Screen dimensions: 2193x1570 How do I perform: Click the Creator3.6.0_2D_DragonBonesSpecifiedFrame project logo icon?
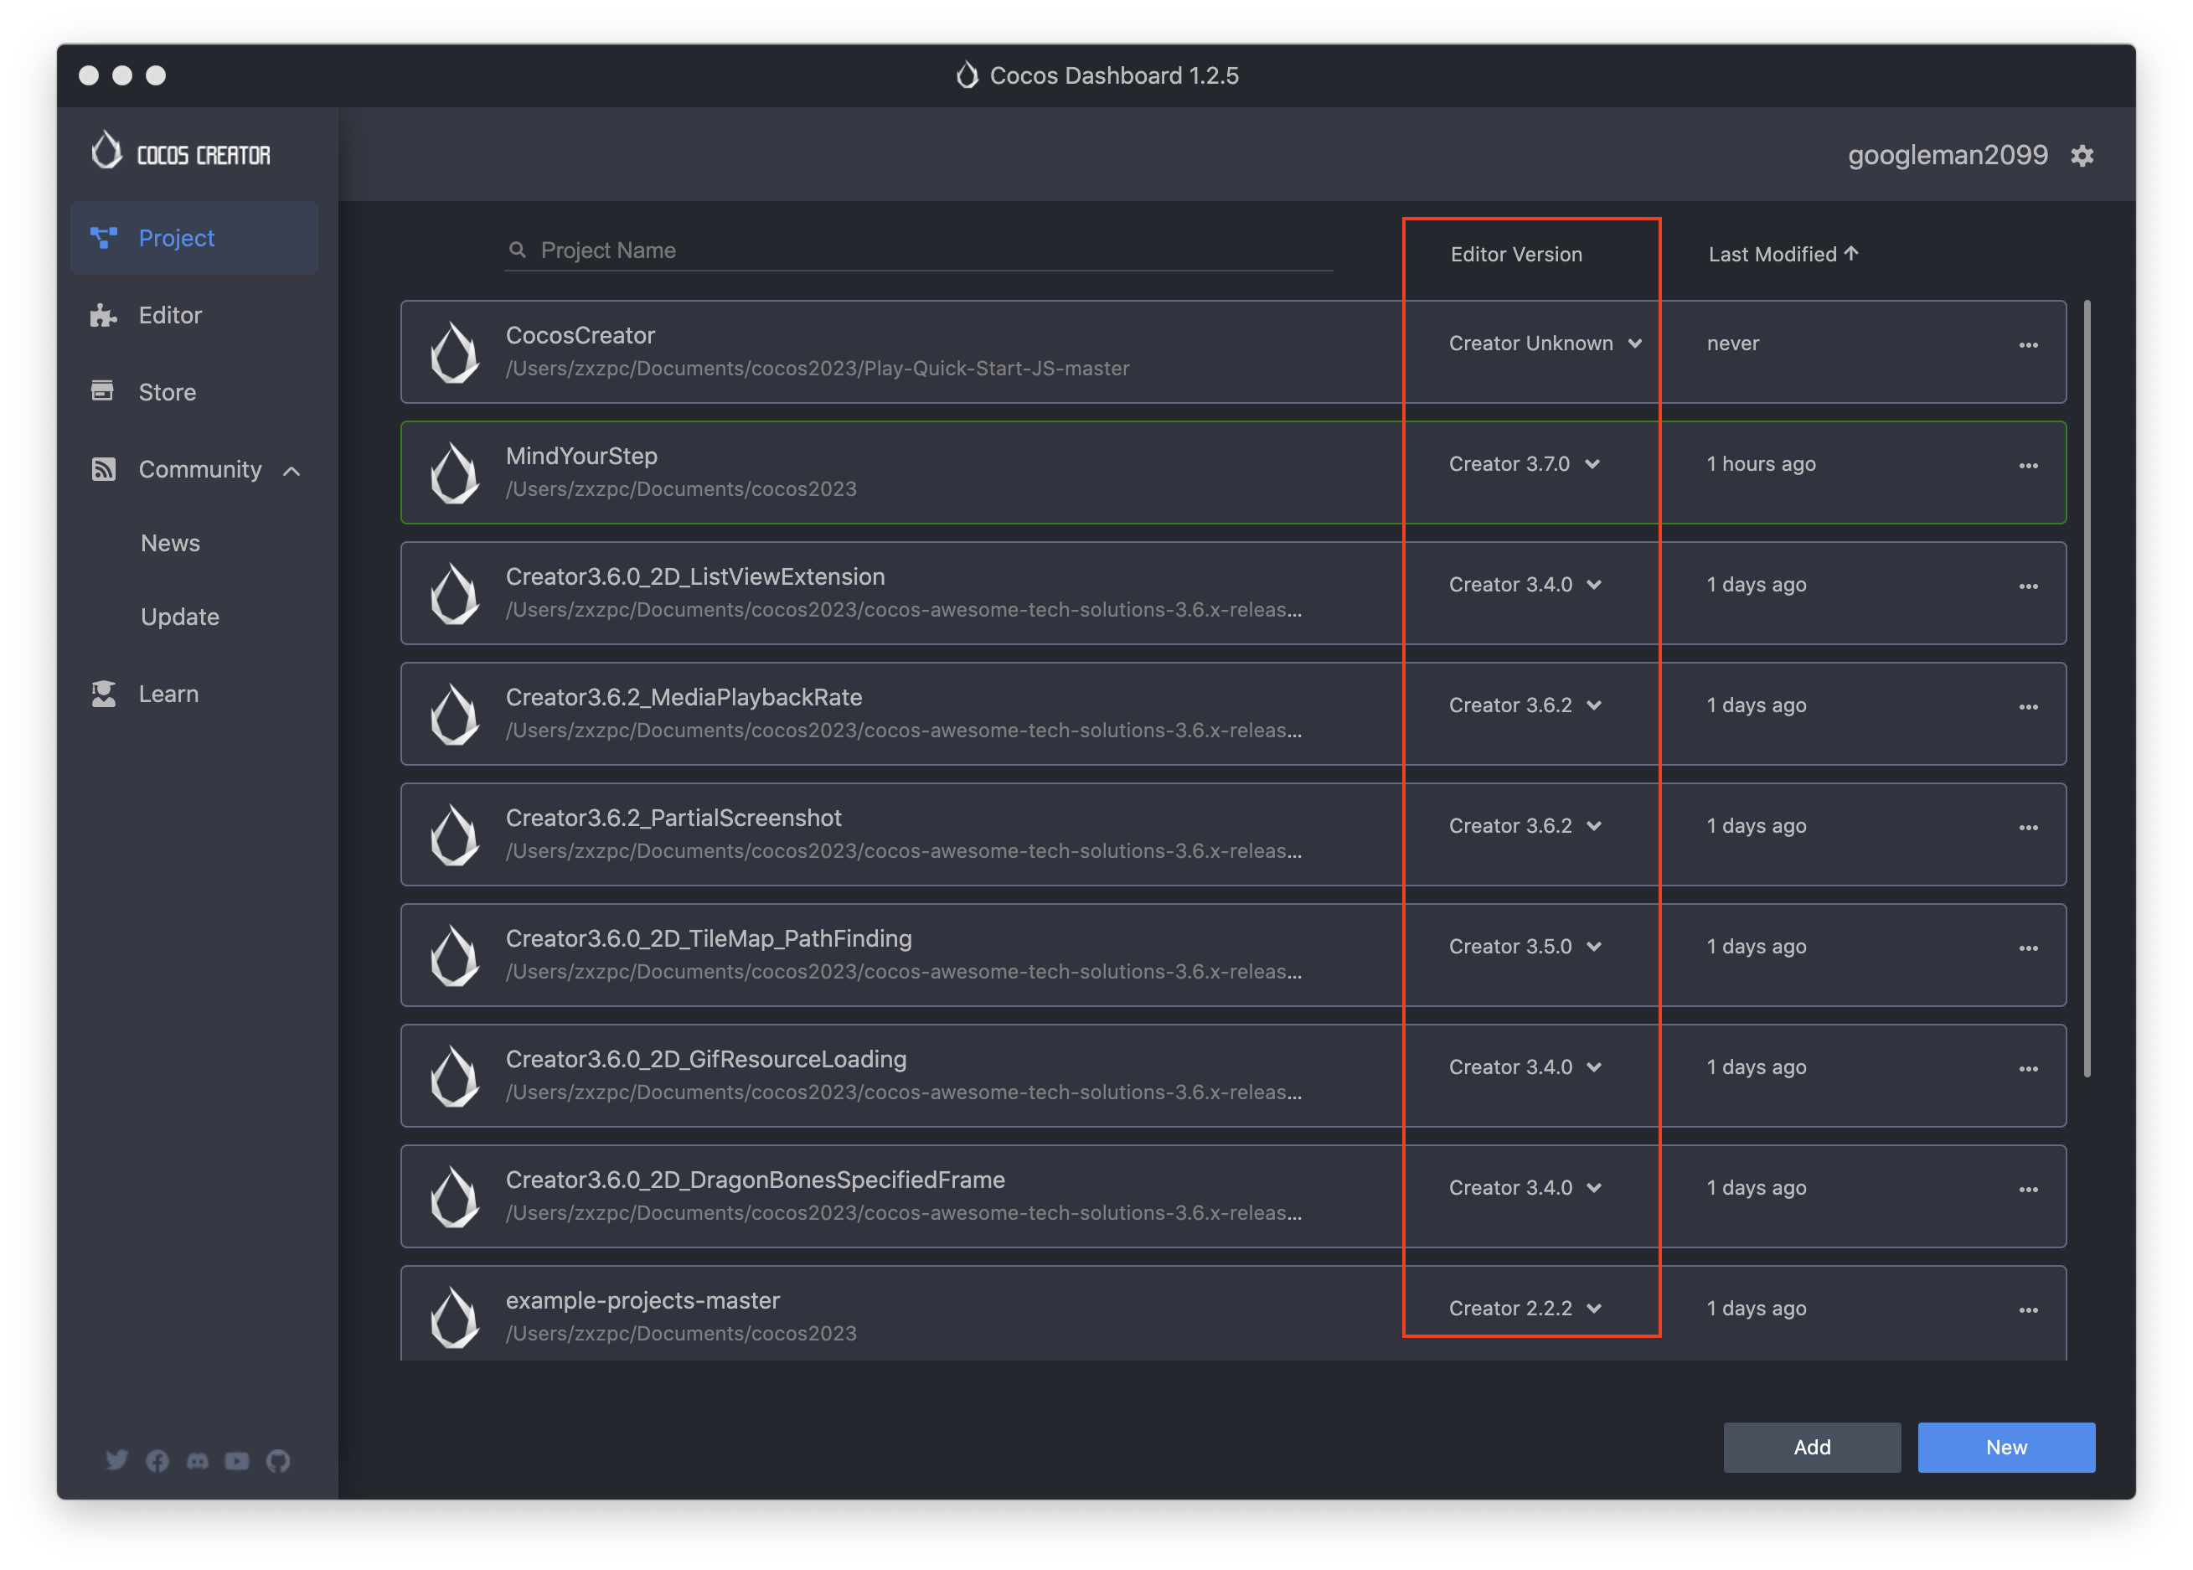pos(454,1197)
